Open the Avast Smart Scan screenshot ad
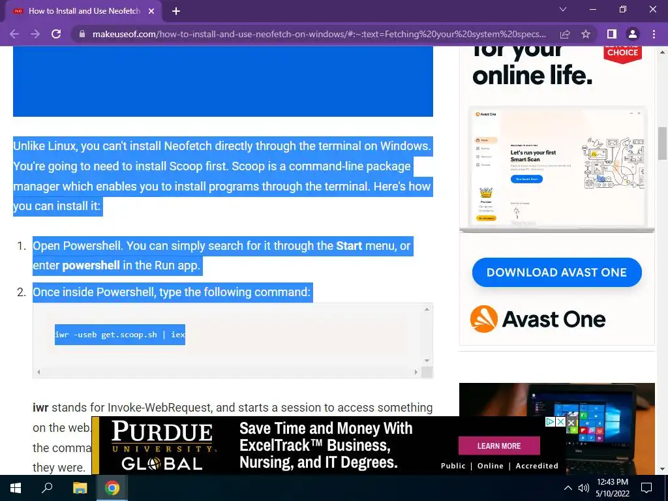The width and height of the screenshot is (668, 501). click(x=557, y=169)
